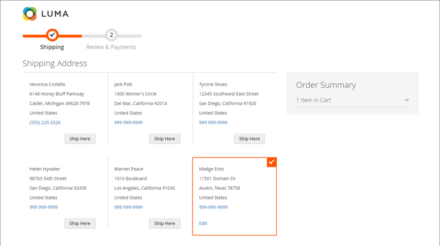Select Madge Ento's highlighted address card
440x246 pixels.
[234, 196]
